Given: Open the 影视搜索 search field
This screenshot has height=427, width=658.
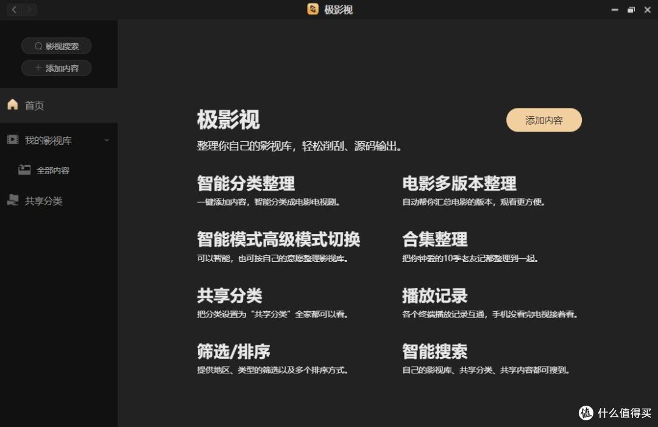Looking at the screenshot, I should tap(56, 46).
